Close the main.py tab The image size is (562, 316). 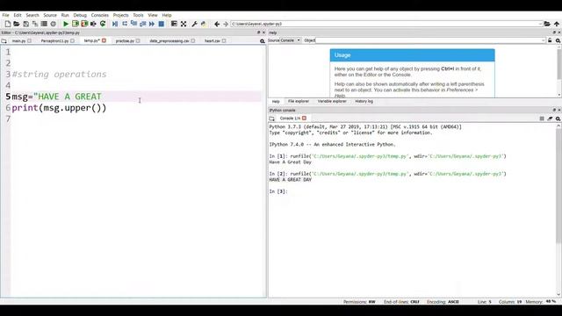pyautogui.click(x=29, y=41)
